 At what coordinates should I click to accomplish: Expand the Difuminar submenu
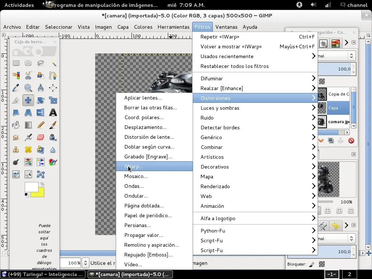coord(255,78)
